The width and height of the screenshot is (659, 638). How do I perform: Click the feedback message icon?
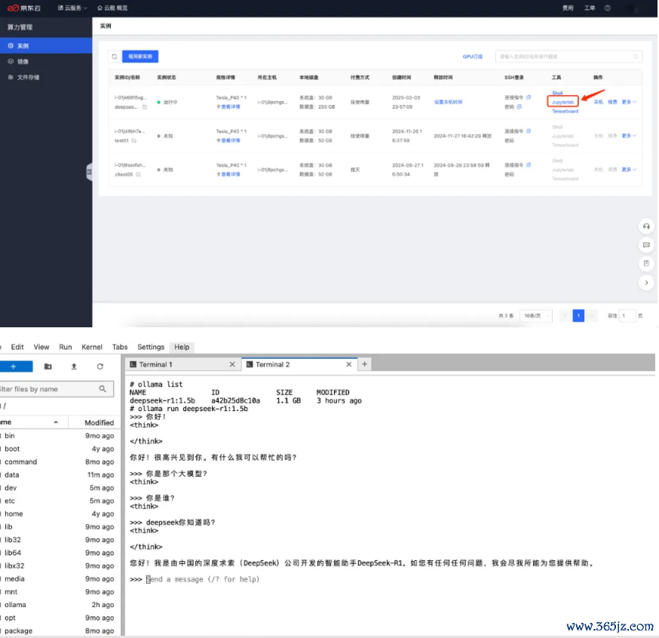click(646, 245)
